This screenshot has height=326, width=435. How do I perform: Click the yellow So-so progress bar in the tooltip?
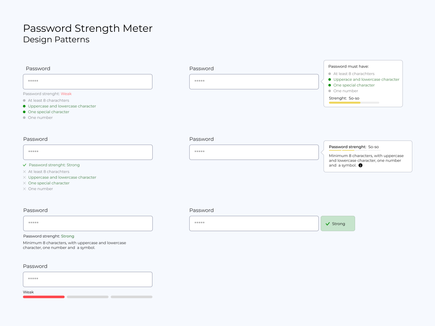pos(344,103)
